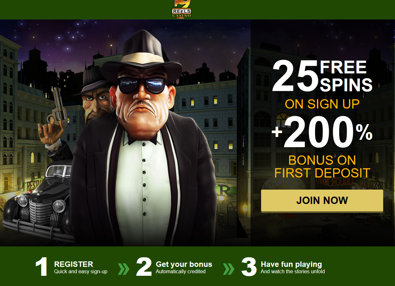
Task: Click the large step number 2
Action: click(144, 267)
